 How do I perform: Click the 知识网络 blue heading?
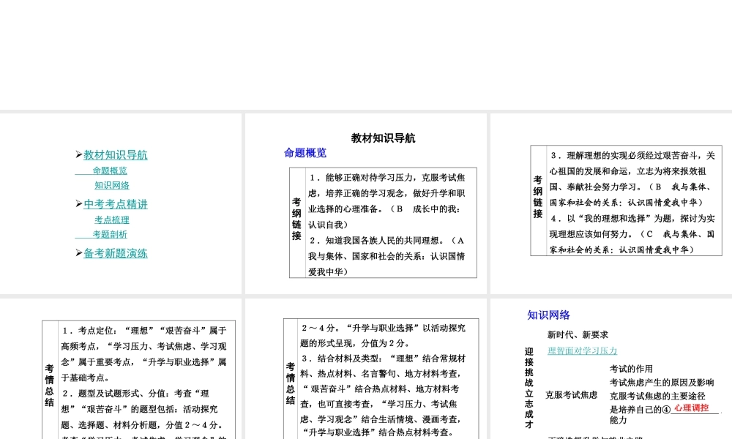[548, 315]
